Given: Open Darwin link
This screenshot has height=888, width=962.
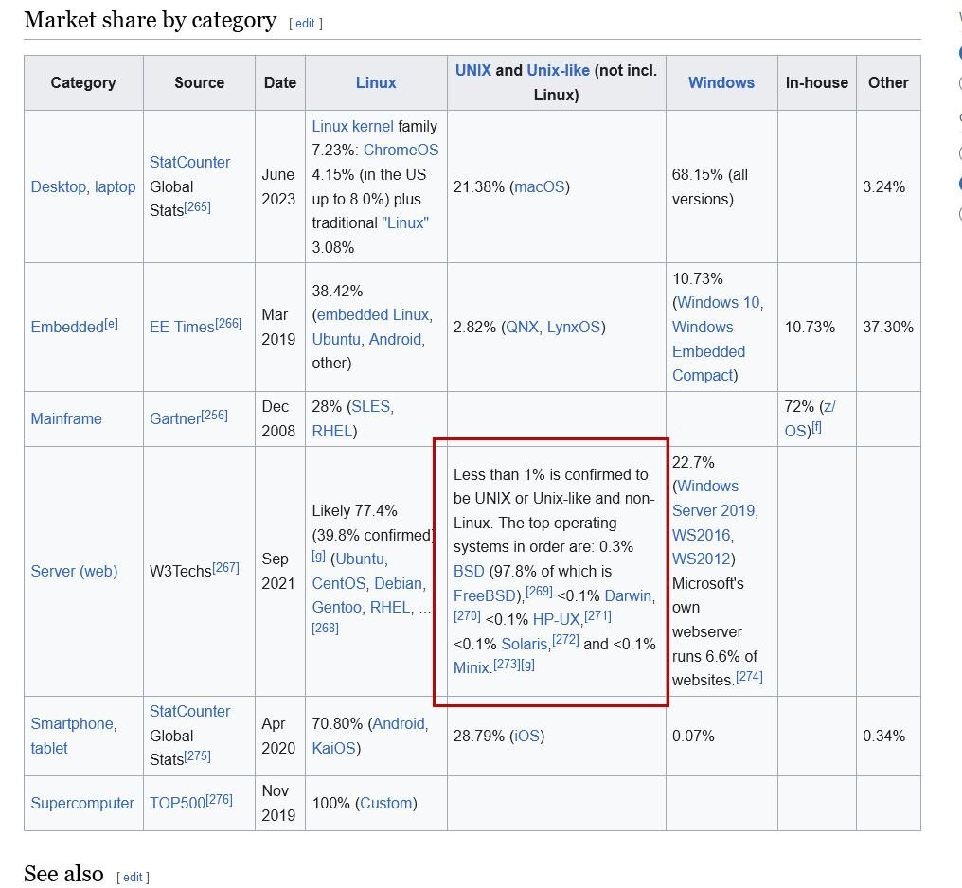Looking at the screenshot, I should [630, 595].
